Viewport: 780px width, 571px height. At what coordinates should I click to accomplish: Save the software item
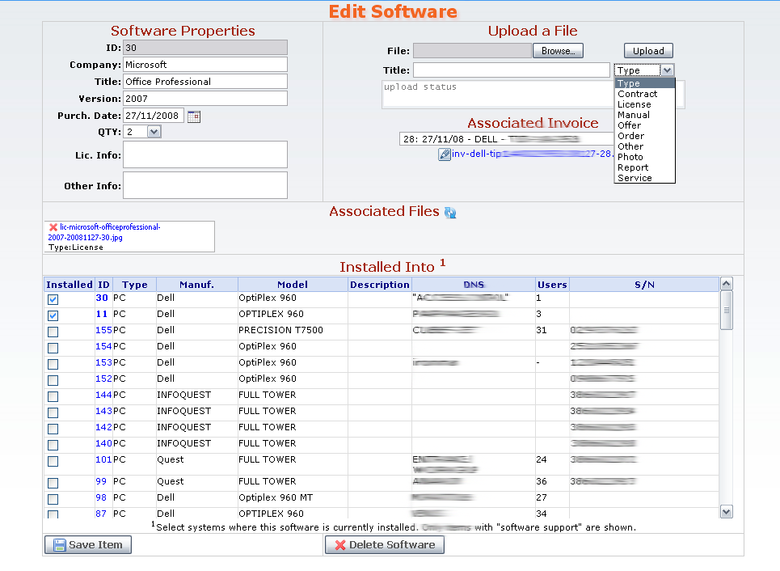(88, 544)
